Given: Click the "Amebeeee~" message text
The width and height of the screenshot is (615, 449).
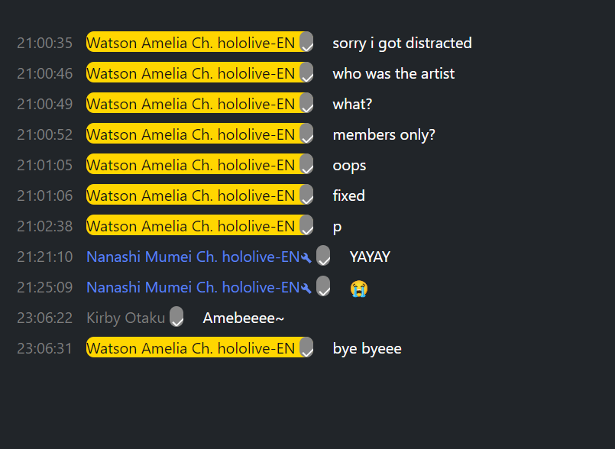Looking at the screenshot, I should click(243, 318).
